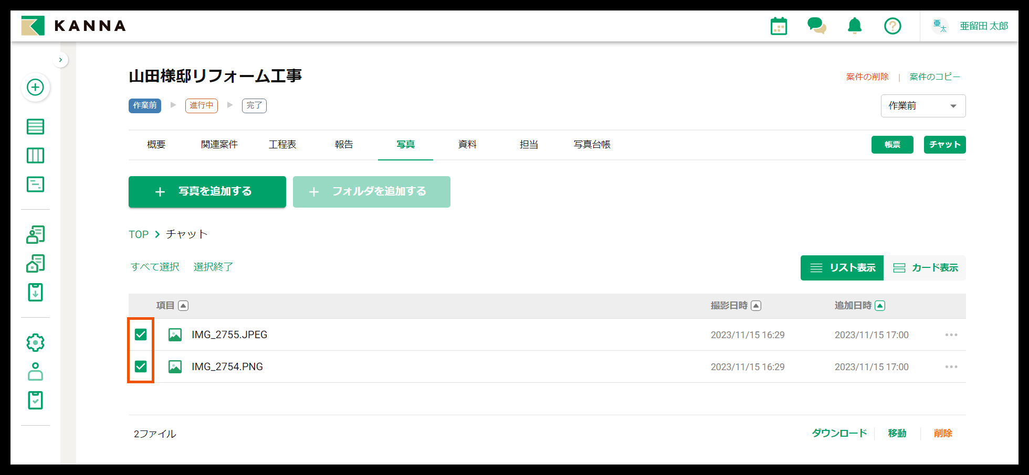1029x475 pixels.
Task: Uncheck the IMG_2754.PNG checkbox
Action: pos(140,366)
